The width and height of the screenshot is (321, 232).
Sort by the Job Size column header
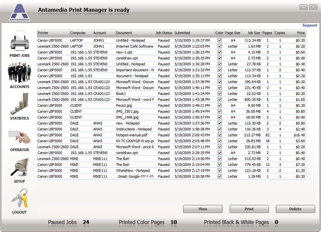(x=252, y=33)
